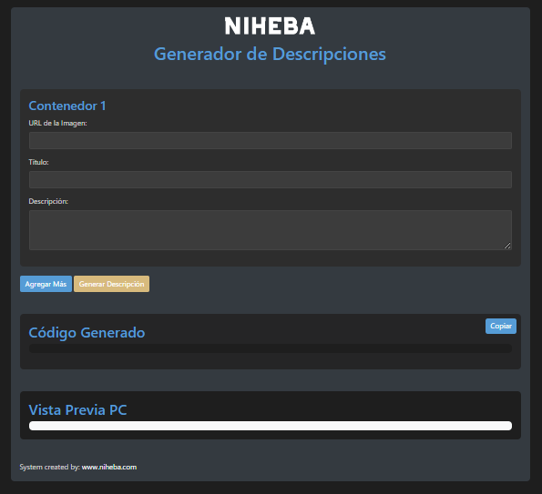Viewport: 542px width, 494px height.
Task: Click the NIHEBA logo at top
Action: (270, 25)
